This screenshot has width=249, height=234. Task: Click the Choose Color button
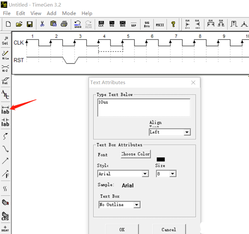coord(136,154)
